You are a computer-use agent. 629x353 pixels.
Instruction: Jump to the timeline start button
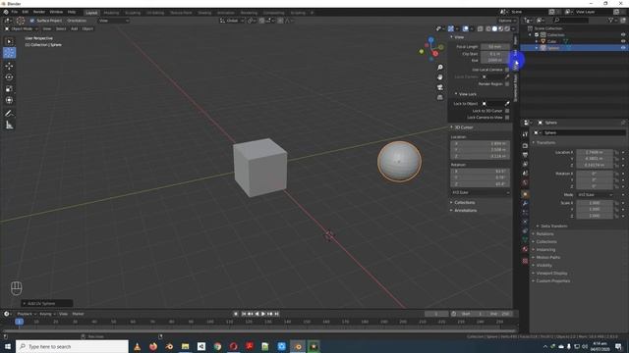click(244, 314)
